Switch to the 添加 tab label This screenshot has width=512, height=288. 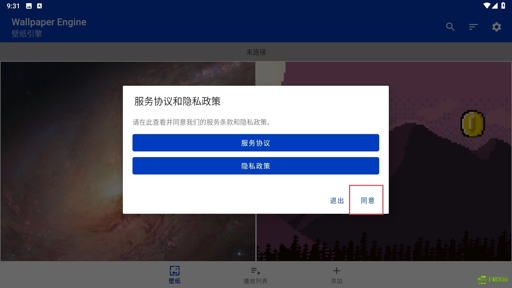tap(336, 281)
